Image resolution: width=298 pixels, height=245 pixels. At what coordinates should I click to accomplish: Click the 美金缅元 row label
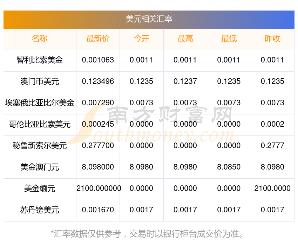pyautogui.click(x=40, y=188)
